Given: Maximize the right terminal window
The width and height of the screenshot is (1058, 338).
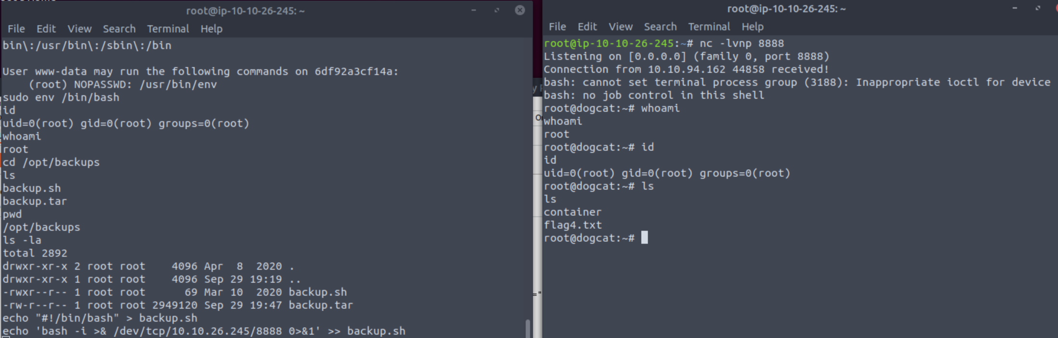Looking at the screenshot, I should (x=1038, y=8).
